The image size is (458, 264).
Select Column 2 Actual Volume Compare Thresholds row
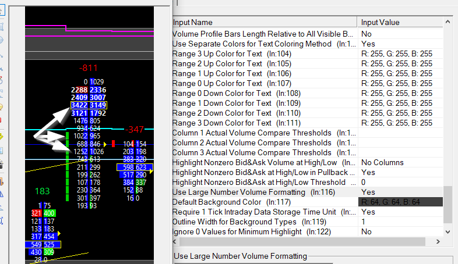(x=265, y=143)
